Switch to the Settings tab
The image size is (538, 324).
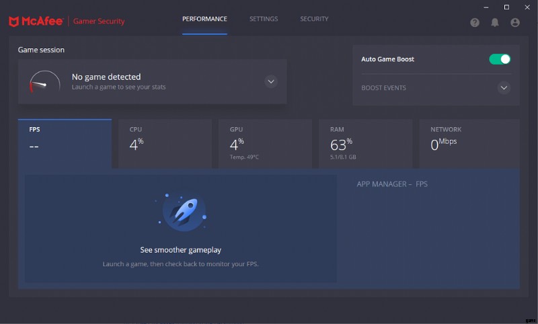coord(264,19)
